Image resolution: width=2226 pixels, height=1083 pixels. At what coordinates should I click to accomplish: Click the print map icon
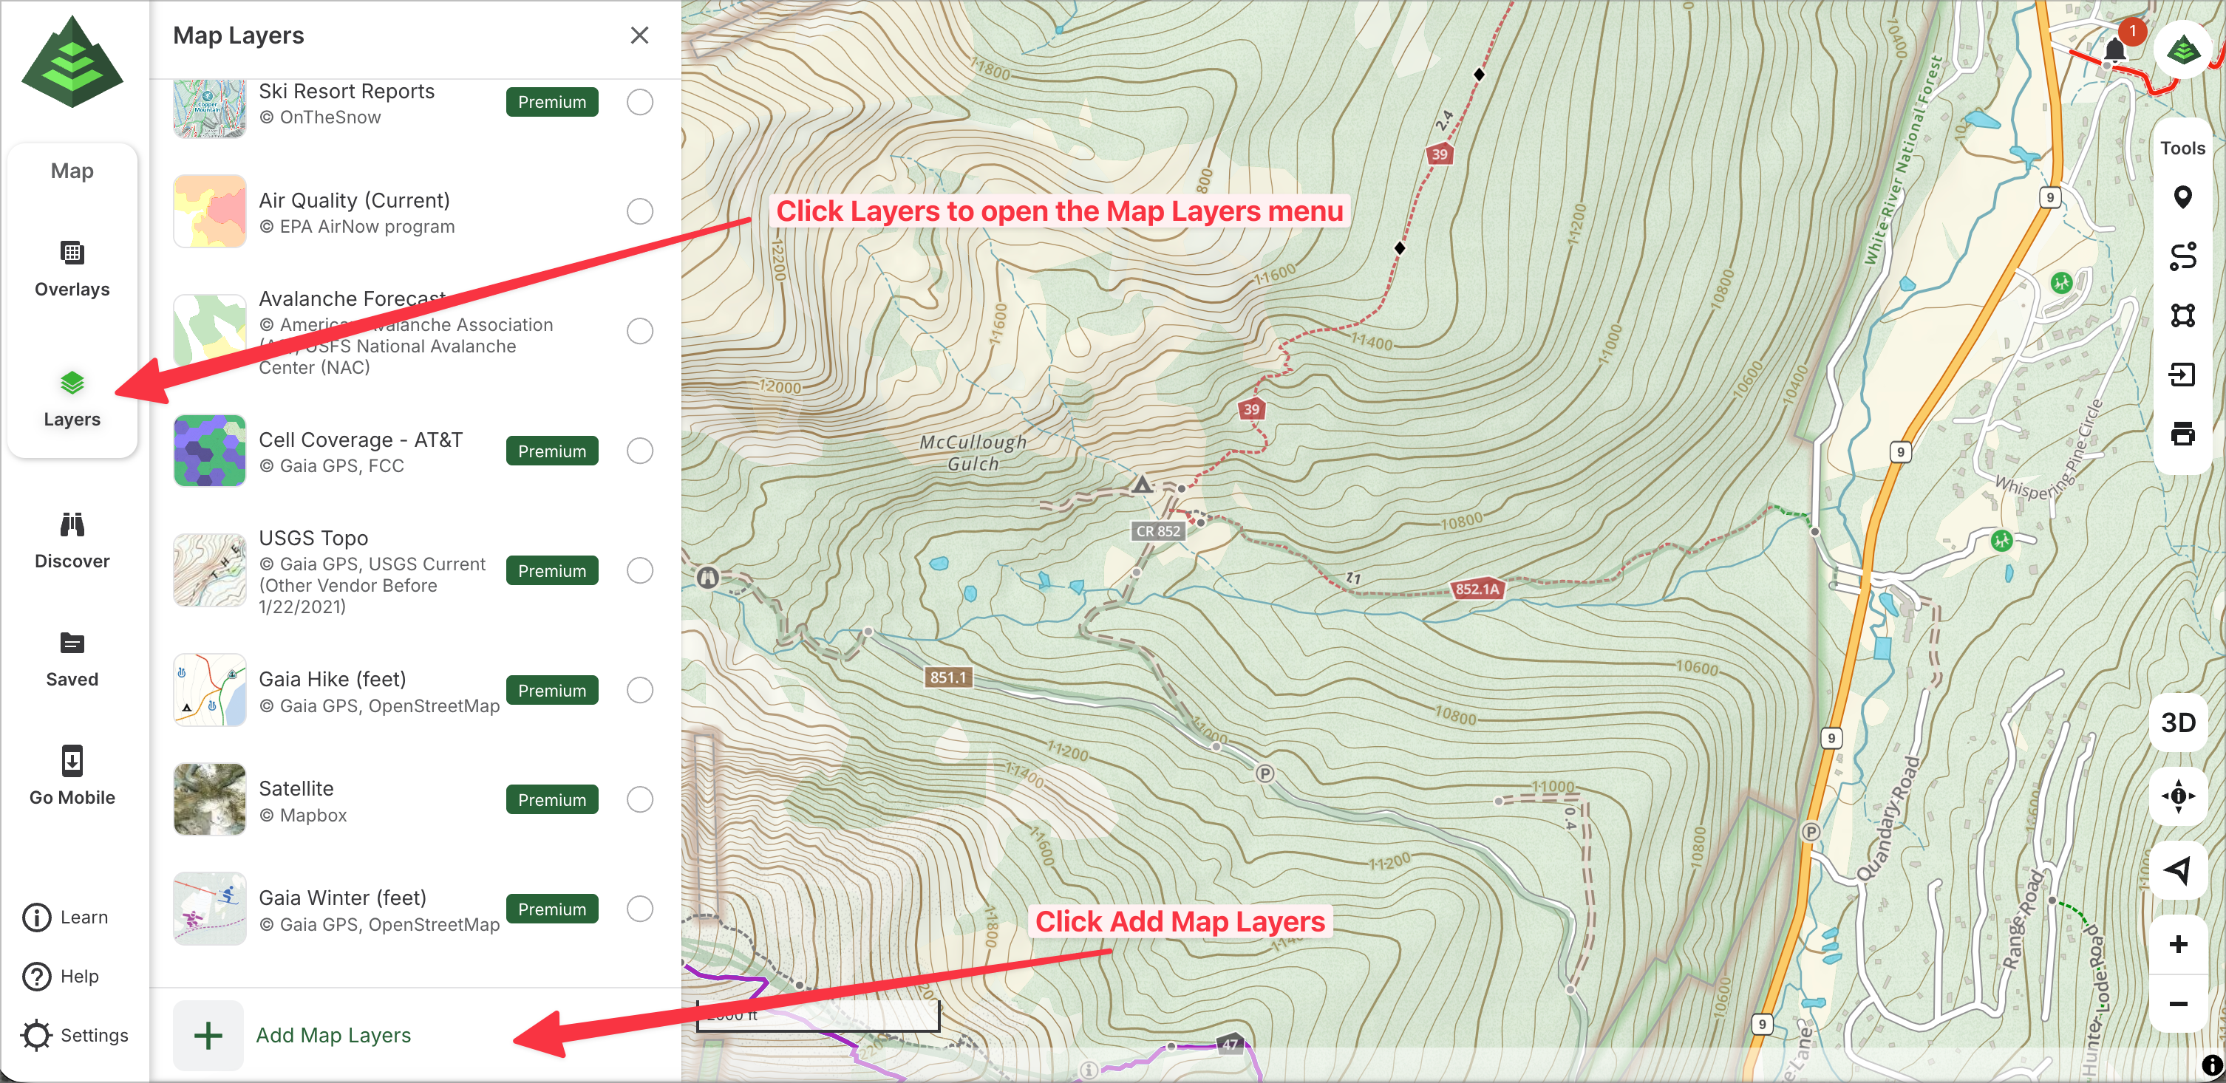[2182, 434]
